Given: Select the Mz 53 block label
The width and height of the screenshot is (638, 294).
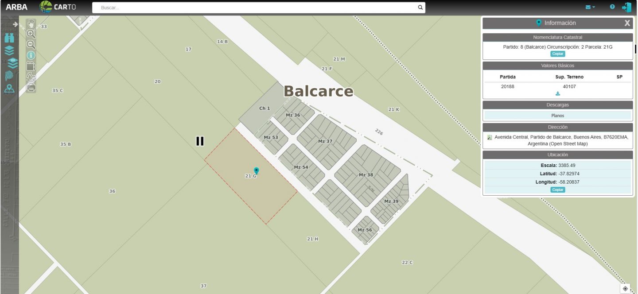Looking at the screenshot, I should click(x=271, y=138).
